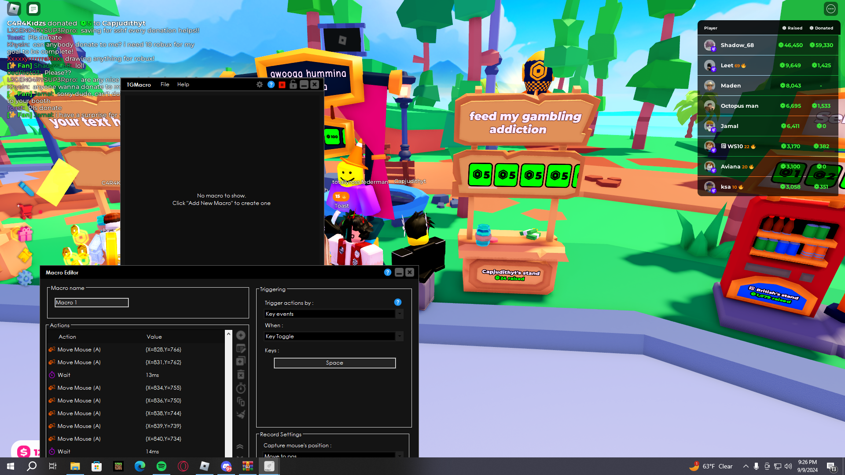Click add new action plus icon
This screenshot has height=475, width=845.
(241, 335)
